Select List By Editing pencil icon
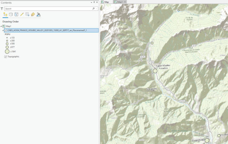228x144 pixels. point(22,14)
